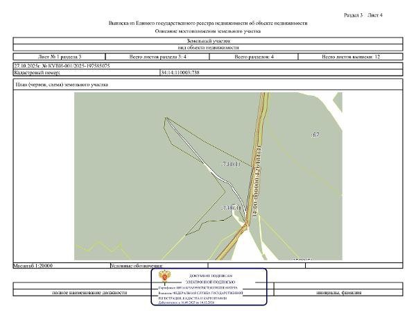Click the 'Раздел 3 Лист 4' header text
The height and width of the screenshot is (322, 416).
(x=363, y=15)
